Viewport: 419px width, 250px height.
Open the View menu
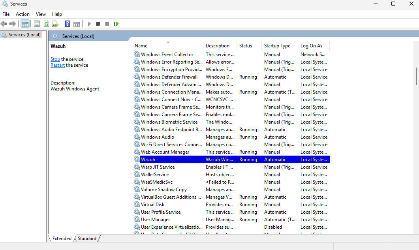pyautogui.click(x=41, y=14)
